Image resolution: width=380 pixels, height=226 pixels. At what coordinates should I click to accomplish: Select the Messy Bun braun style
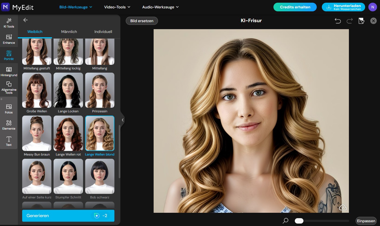pos(37,133)
